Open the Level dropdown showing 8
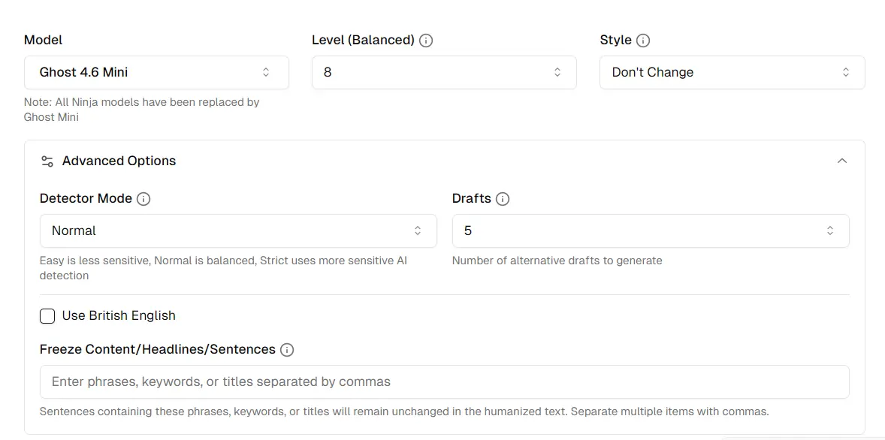Viewport: 885px width, 440px height. click(443, 73)
